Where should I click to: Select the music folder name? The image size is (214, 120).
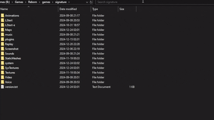9,35
